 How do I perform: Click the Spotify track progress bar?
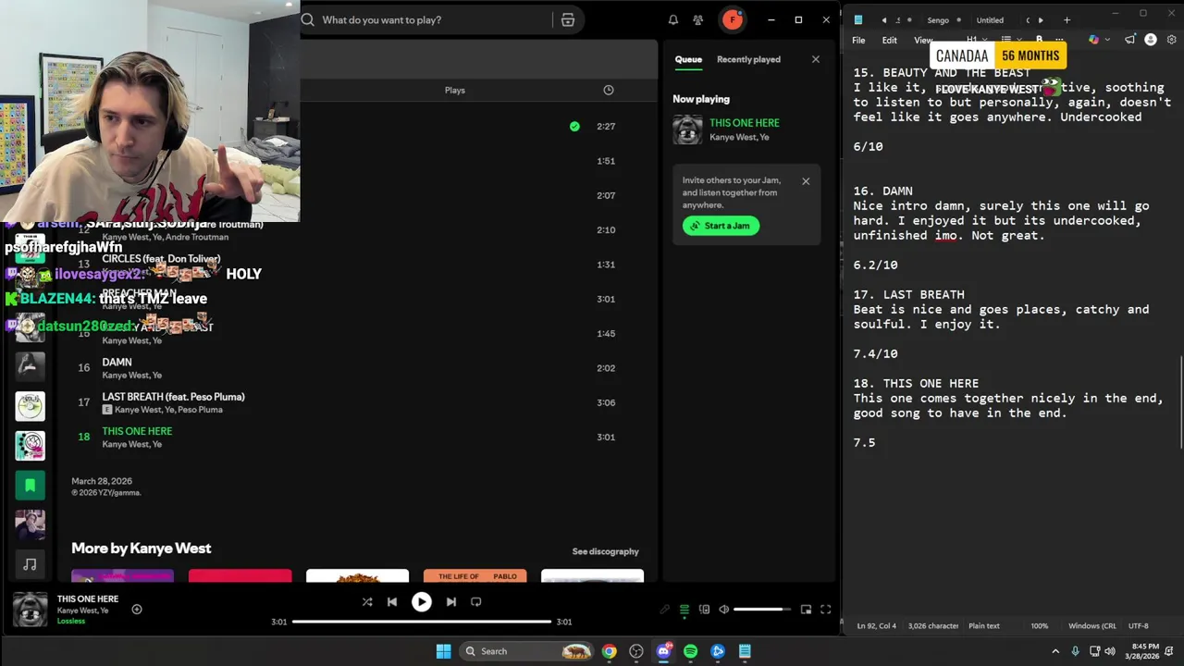tap(421, 622)
